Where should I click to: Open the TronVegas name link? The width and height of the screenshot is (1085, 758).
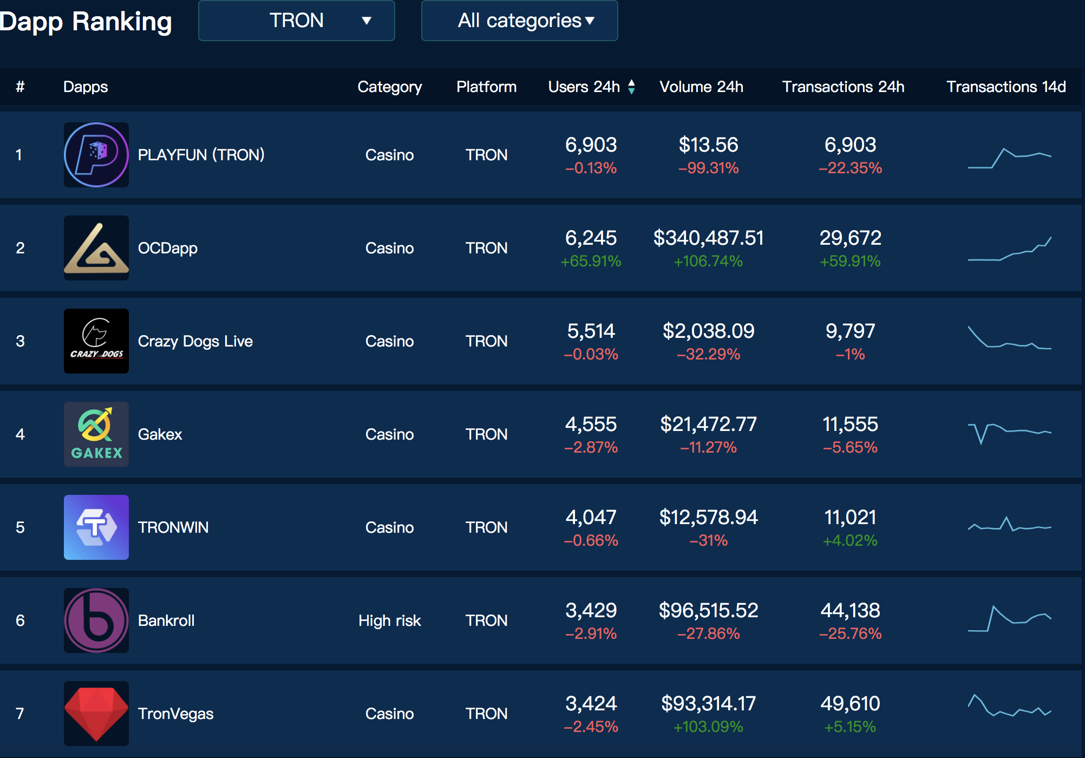click(176, 714)
